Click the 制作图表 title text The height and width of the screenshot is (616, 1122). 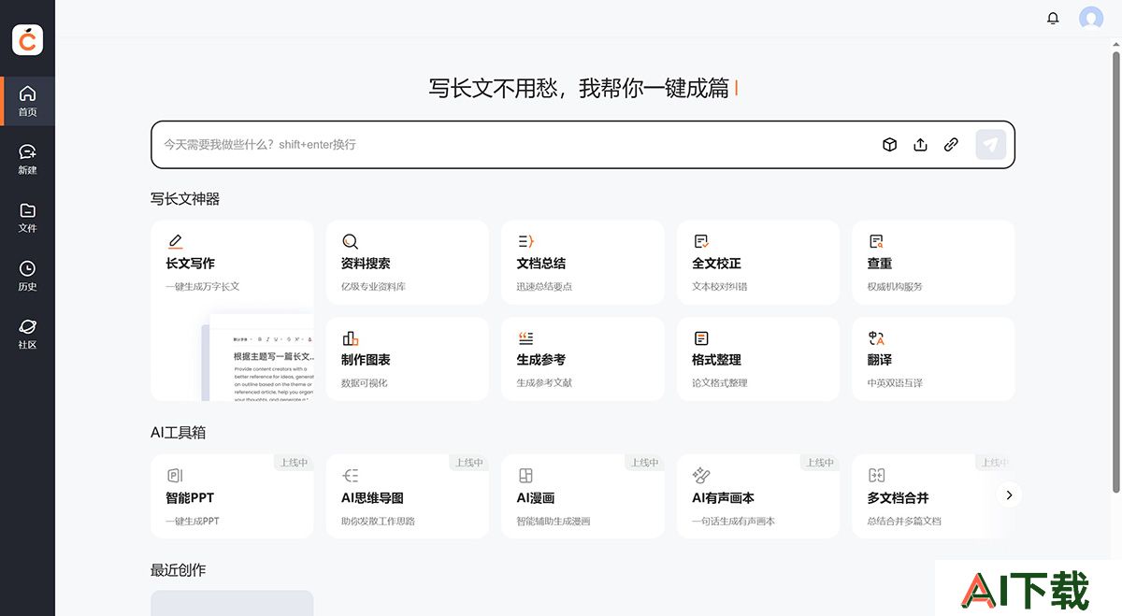point(366,360)
